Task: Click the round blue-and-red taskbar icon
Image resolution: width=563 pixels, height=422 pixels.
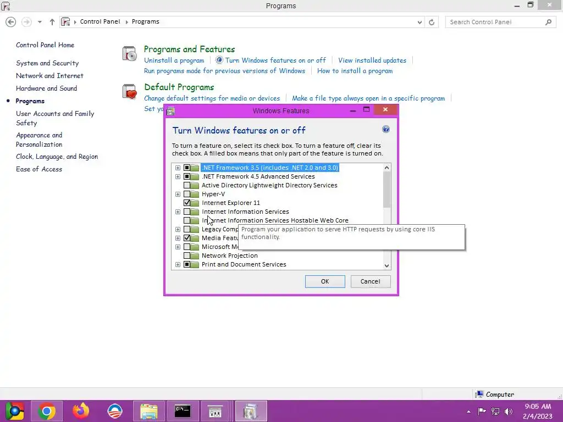Action: click(x=115, y=411)
